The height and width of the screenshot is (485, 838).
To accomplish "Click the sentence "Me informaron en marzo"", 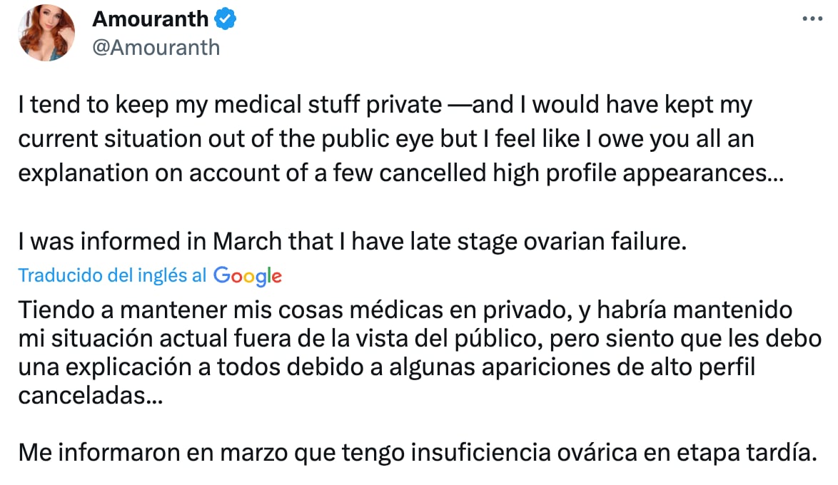I will (415, 451).
